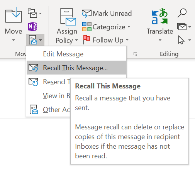
Task: Click the Assign Policy cabinet icon
Action: [x=68, y=17]
